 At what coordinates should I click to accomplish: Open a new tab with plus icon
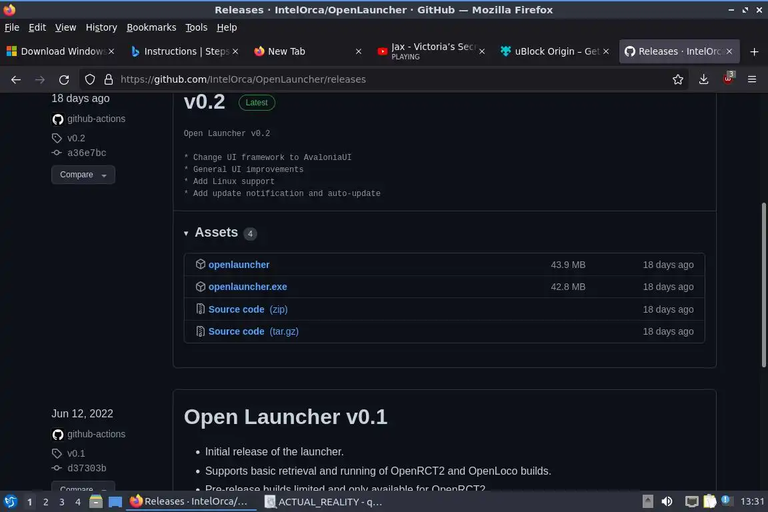[x=754, y=51]
